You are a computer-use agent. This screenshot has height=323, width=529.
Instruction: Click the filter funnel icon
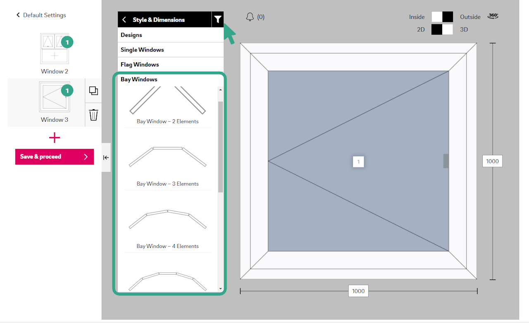pos(218,19)
